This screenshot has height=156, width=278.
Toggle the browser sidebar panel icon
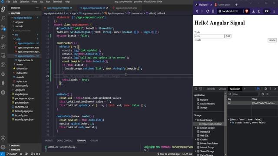(x=259, y=11)
